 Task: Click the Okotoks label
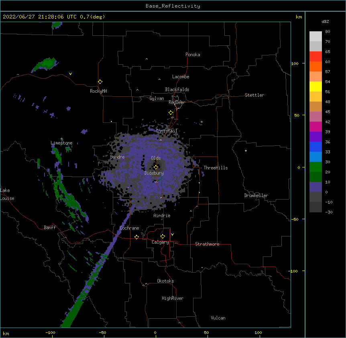tap(165, 281)
